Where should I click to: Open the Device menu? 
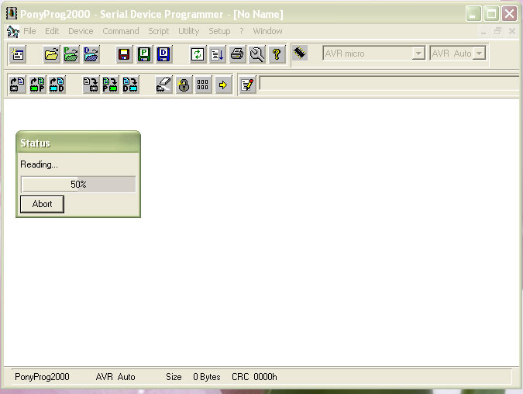click(81, 31)
